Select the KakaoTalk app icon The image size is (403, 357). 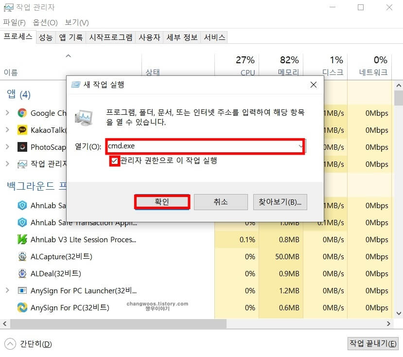click(21, 130)
